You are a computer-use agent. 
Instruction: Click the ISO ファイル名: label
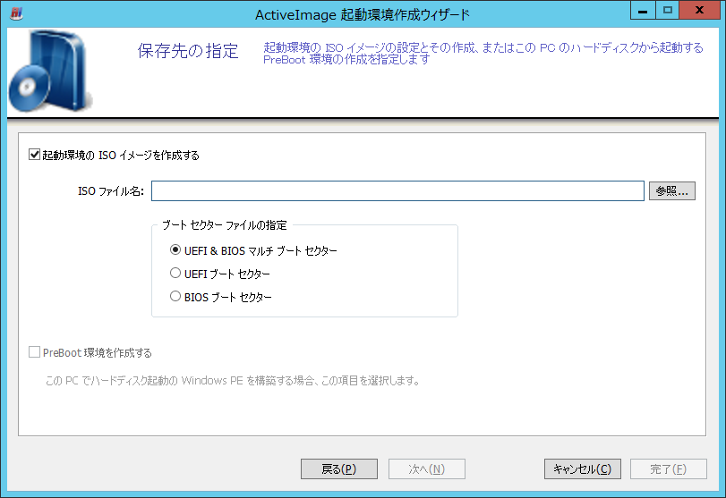(x=111, y=191)
